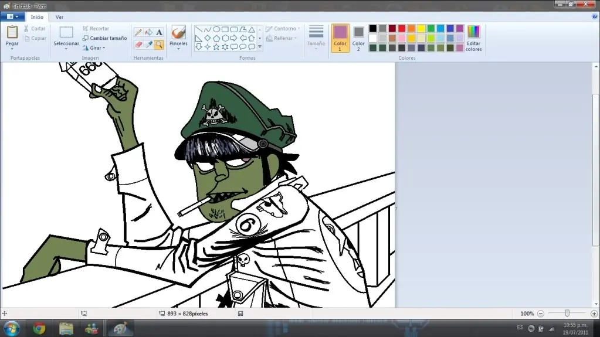Select the Magnifier tool
The width and height of the screenshot is (600, 337).
tap(159, 45)
